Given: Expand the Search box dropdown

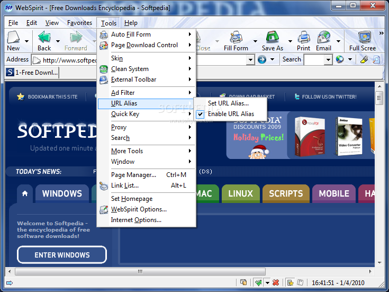Looking at the screenshot, I should 328,60.
